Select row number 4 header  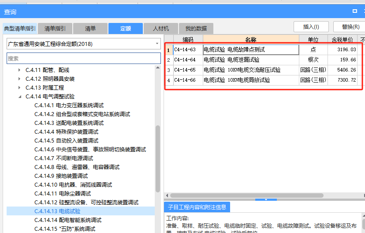[x=169, y=80]
